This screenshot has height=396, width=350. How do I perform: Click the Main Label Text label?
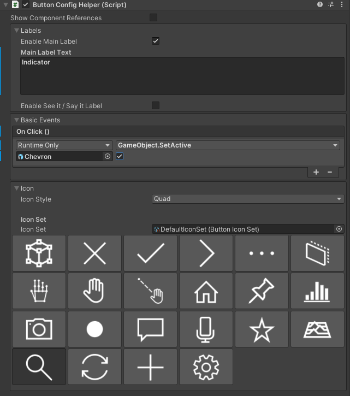46,52
